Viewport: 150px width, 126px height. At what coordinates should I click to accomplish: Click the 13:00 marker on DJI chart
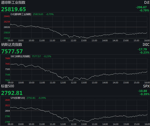tap(84, 40)
